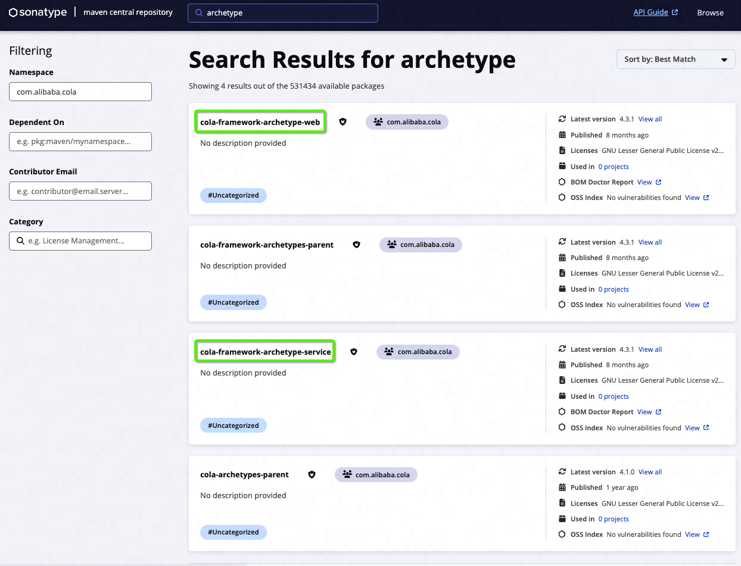The height and width of the screenshot is (566, 741).
Task: Select the maven central repository header label
Action: point(128,12)
